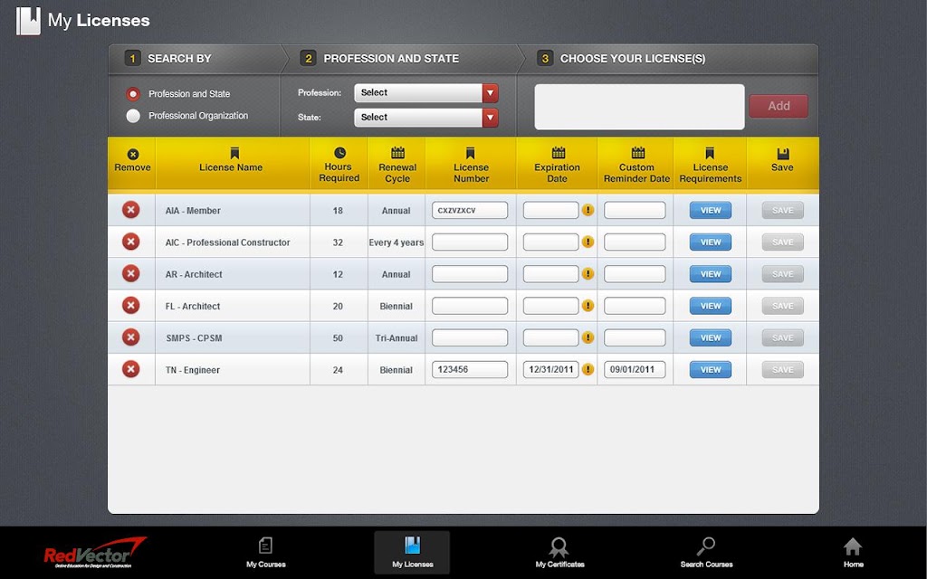Click the Choose Your License(s) list box

(640, 107)
